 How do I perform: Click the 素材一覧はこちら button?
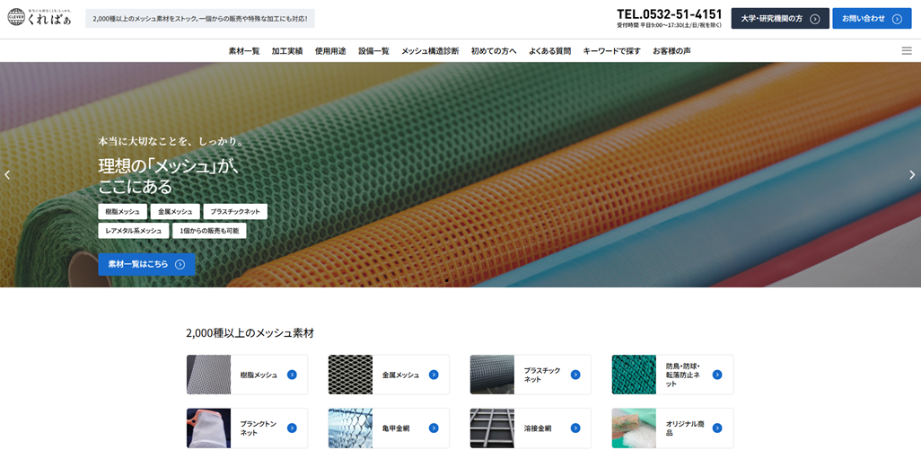tap(146, 264)
